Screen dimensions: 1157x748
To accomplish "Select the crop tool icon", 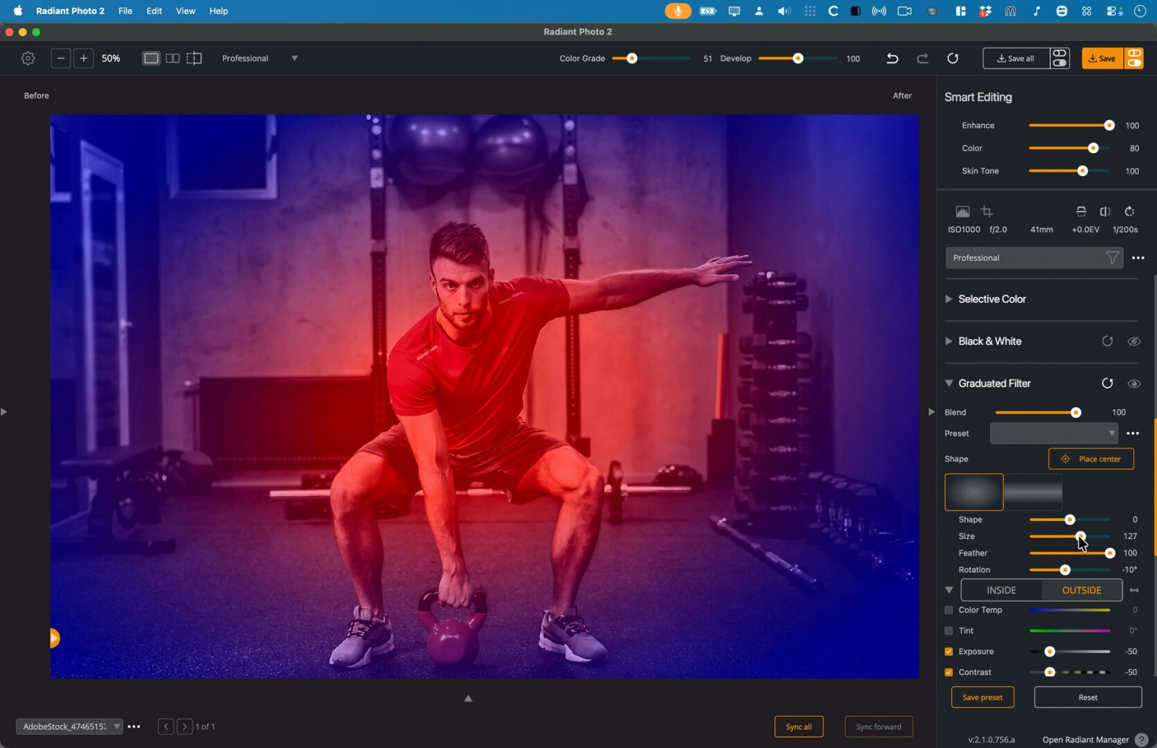I will click(x=987, y=211).
